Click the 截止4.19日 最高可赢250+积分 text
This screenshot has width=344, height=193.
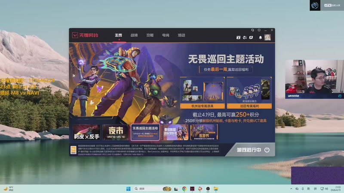click(226, 115)
